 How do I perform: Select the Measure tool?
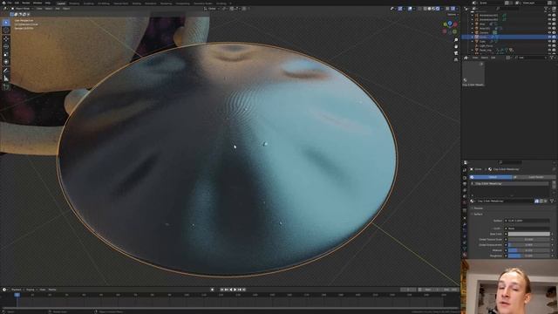[x=6, y=78]
